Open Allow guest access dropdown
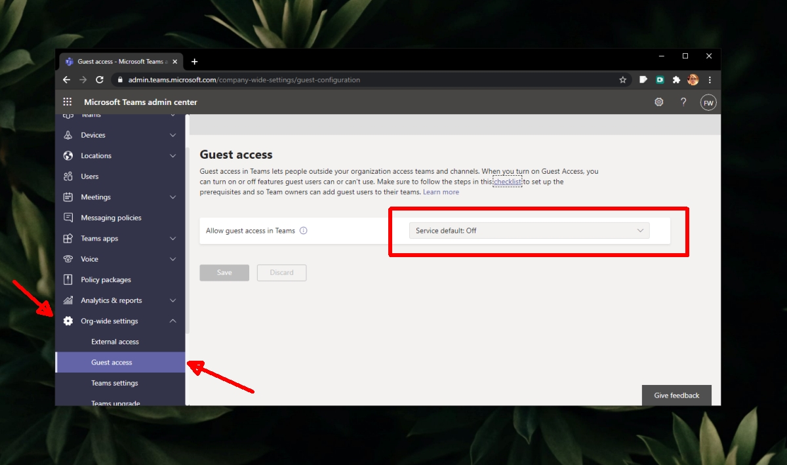Image resolution: width=787 pixels, height=465 pixels. click(x=529, y=231)
